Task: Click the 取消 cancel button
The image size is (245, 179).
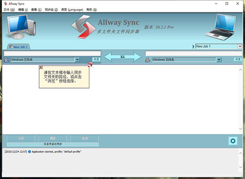Action: pos(85,138)
